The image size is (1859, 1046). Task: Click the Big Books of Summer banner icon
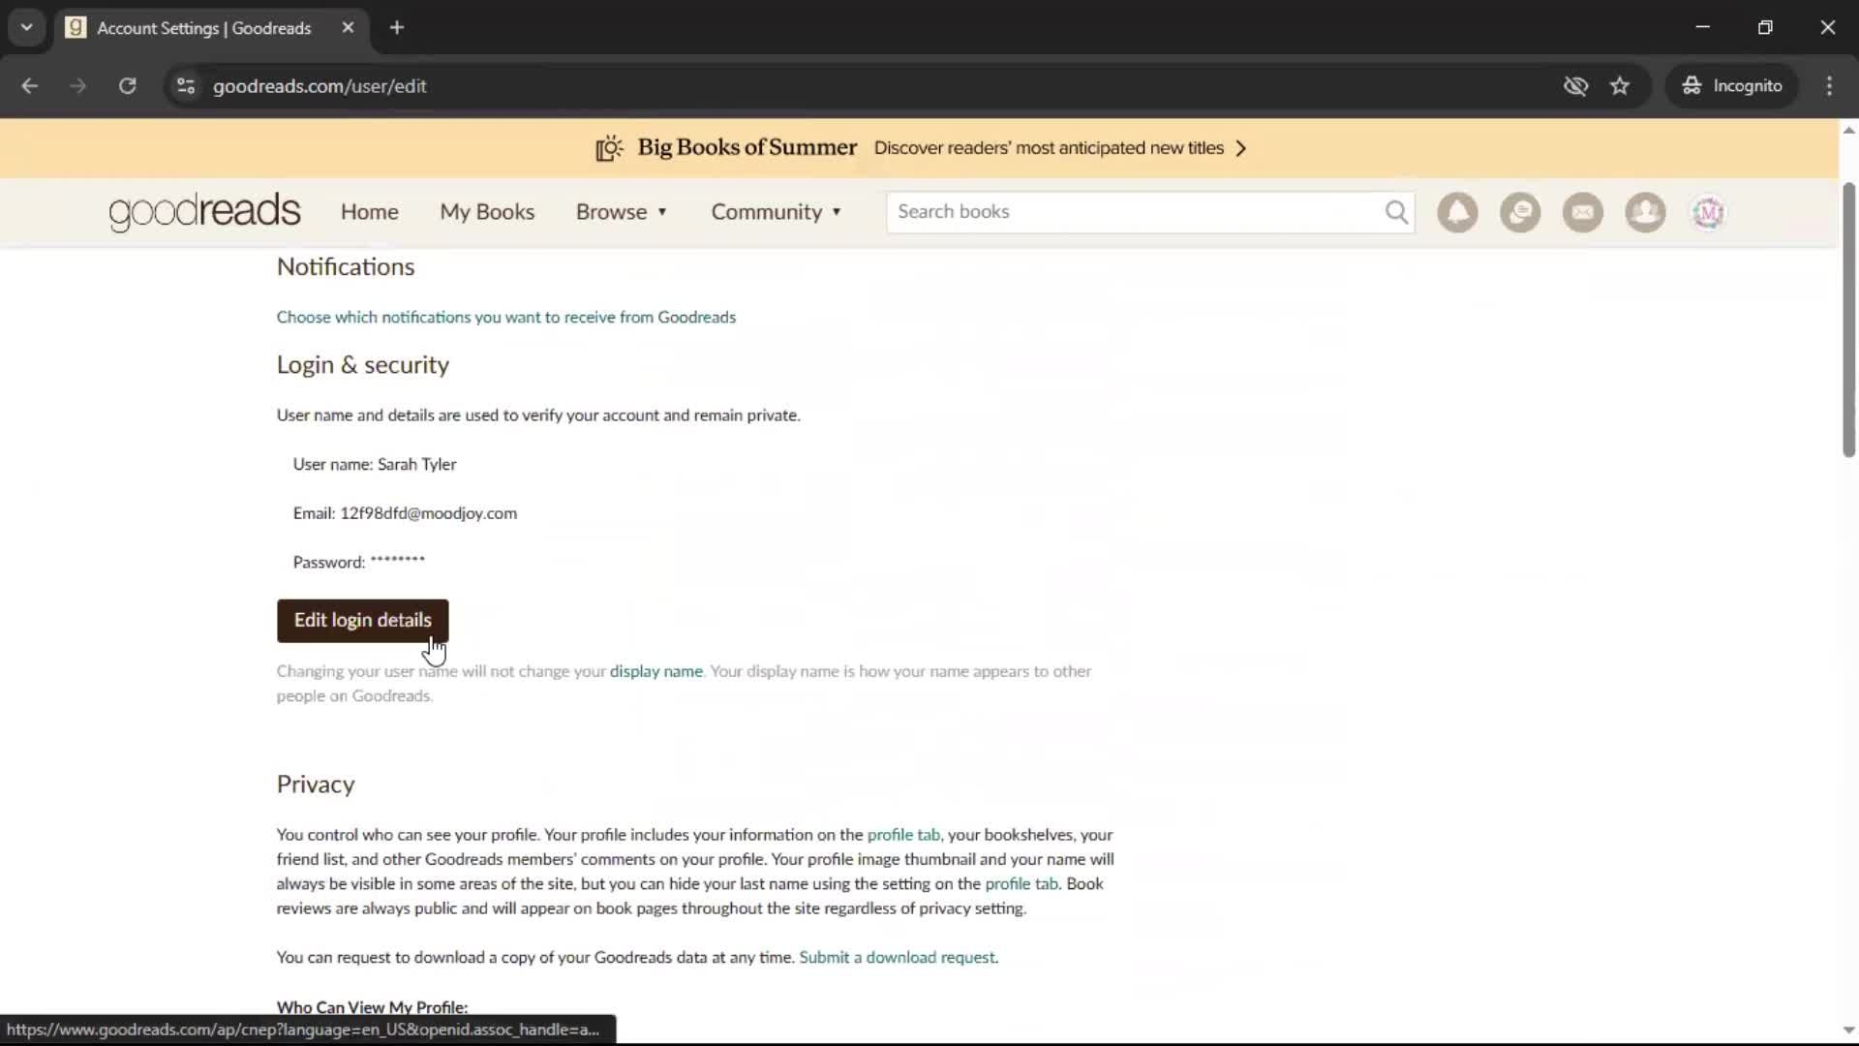coord(609,148)
